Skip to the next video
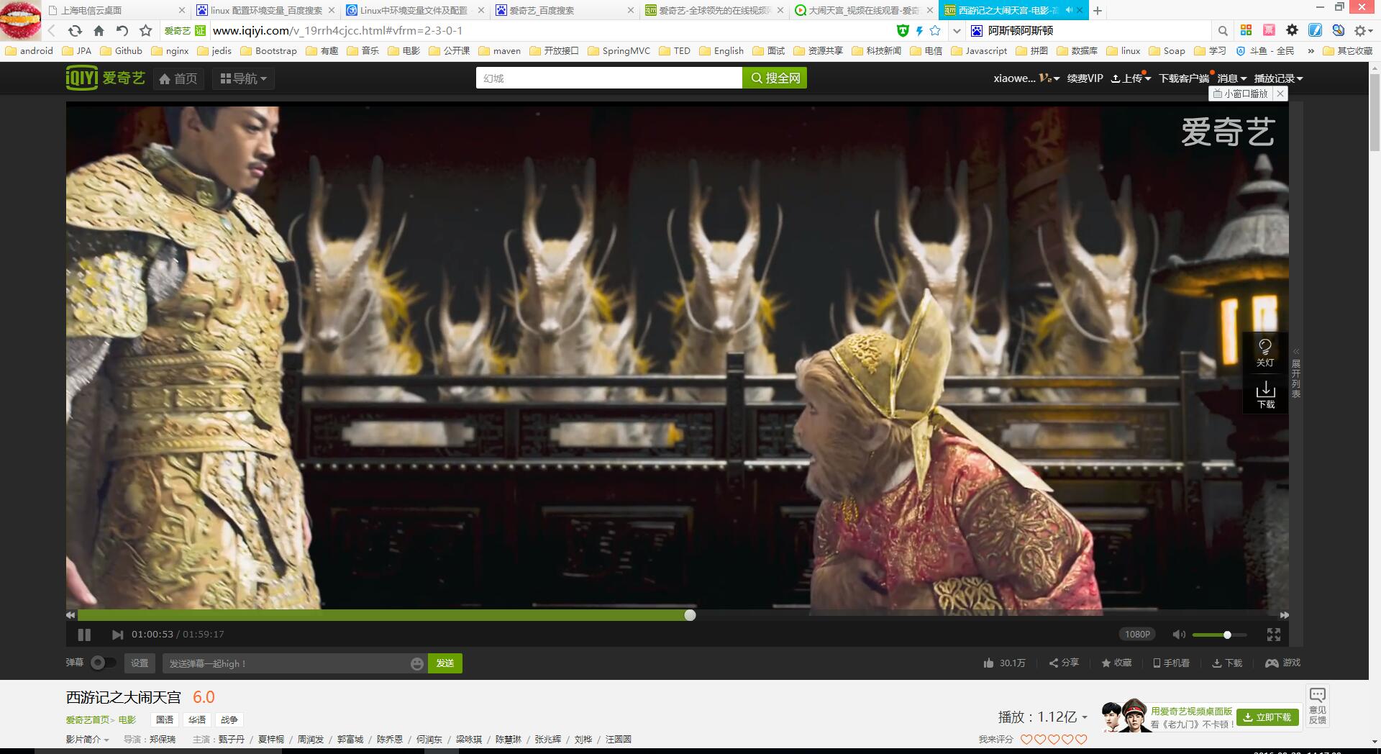 pyautogui.click(x=117, y=635)
